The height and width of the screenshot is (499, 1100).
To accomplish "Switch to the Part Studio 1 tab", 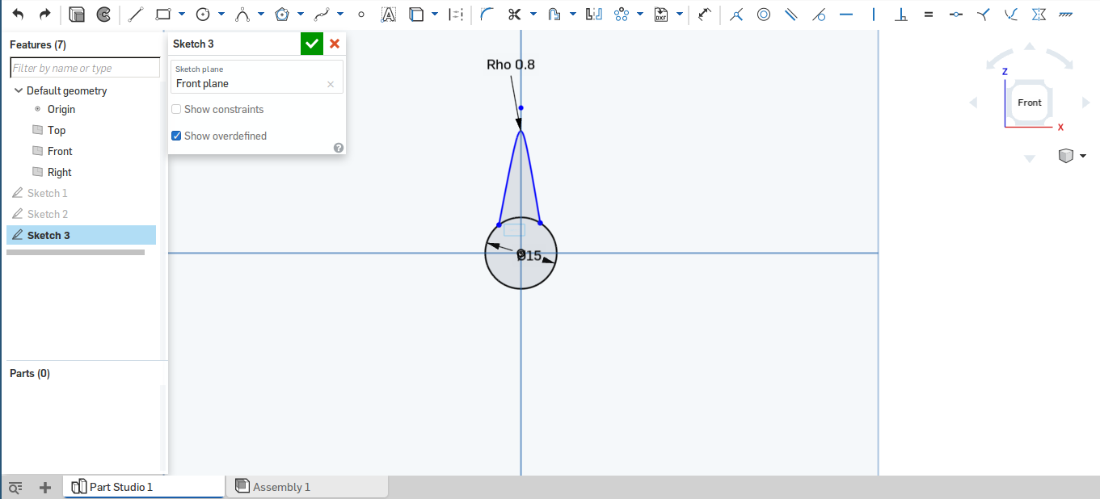I will 144,487.
